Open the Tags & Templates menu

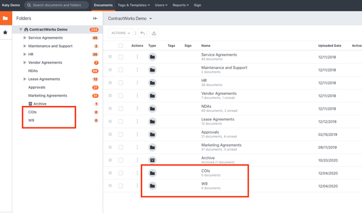(133, 5)
